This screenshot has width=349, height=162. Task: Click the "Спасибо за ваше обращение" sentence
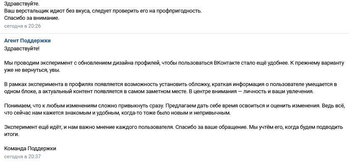[211, 127]
